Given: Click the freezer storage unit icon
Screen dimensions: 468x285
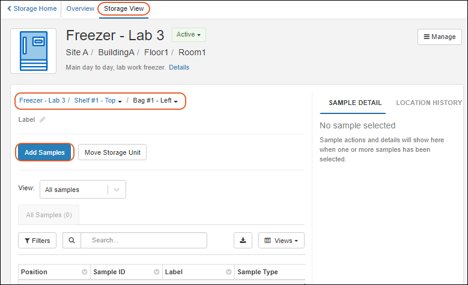Looking at the screenshot, I should pos(34,51).
